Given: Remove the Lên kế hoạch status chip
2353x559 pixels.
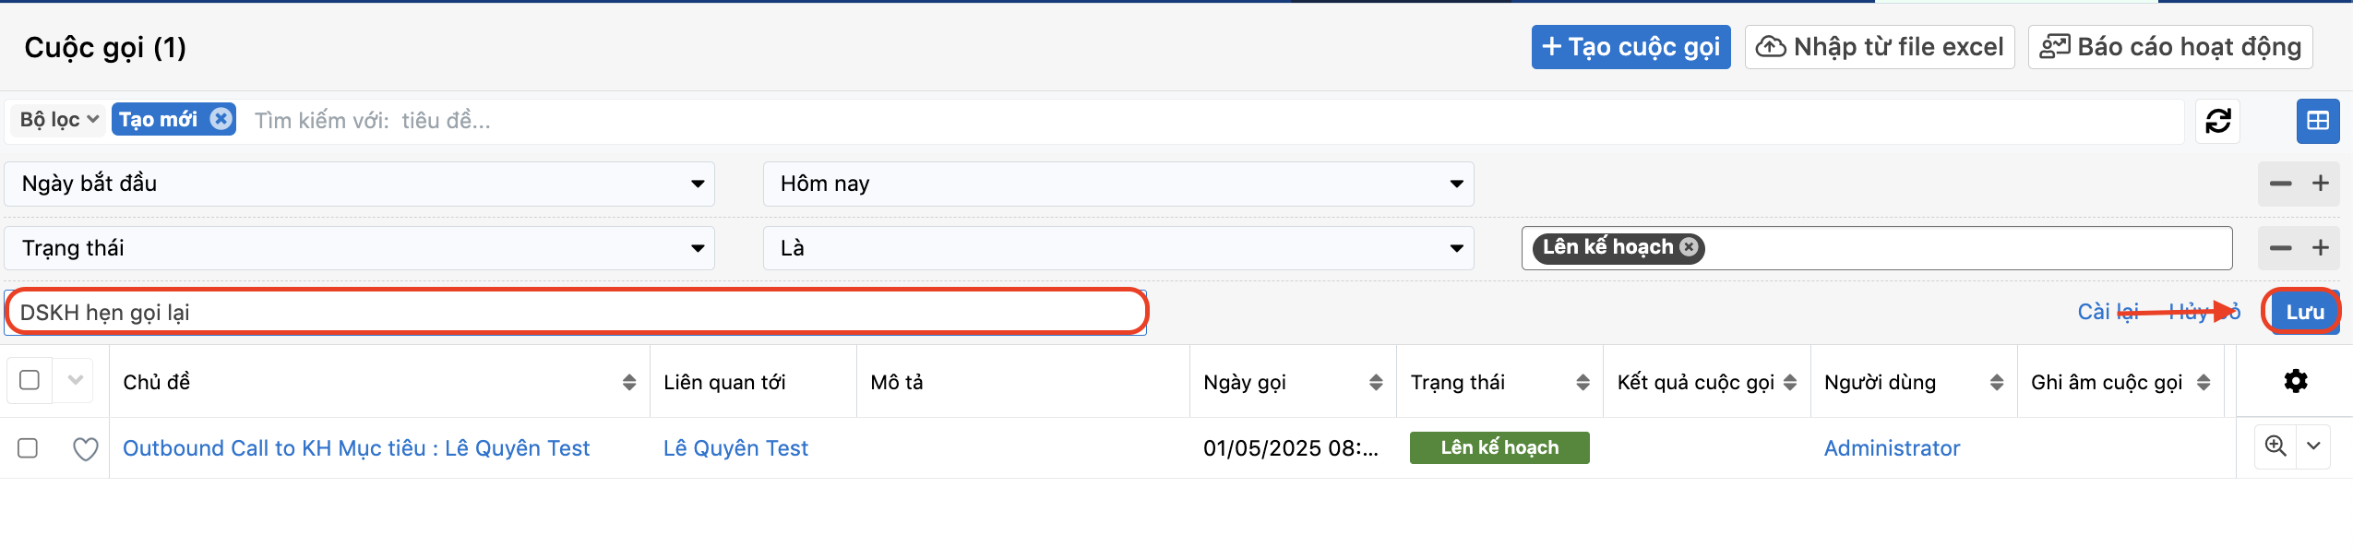Looking at the screenshot, I should pyautogui.click(x=1689, y=247).
